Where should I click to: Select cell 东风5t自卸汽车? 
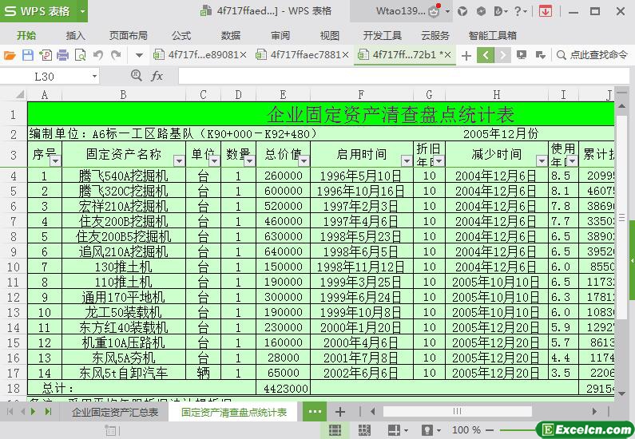click(124, 373)
